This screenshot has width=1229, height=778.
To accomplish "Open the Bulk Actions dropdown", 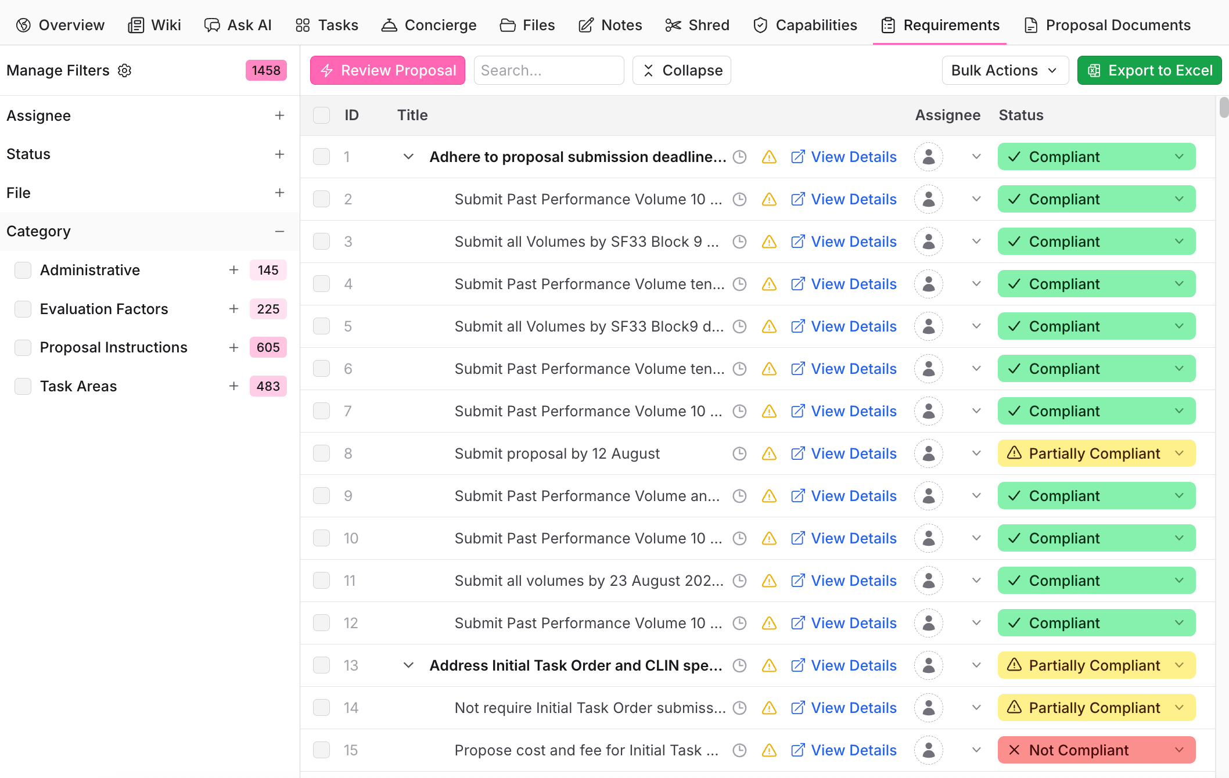I will (x=1005, y=70).
